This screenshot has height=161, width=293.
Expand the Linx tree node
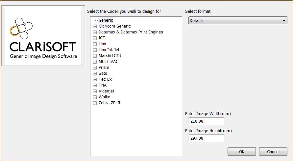point(95,44)
